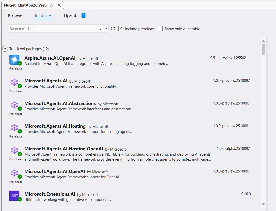Click the Microsoft.Agents.AI.Hosting package icon
The height and width of the screenshot is (211, 276).
14,128
